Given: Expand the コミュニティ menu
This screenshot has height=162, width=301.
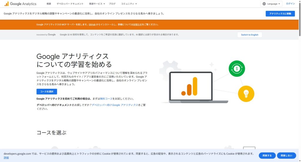Looking at the screenshot, I should tap(129, 4).
